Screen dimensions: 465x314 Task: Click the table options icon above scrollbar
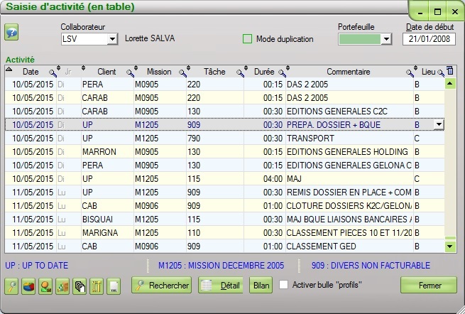point(450,70)
